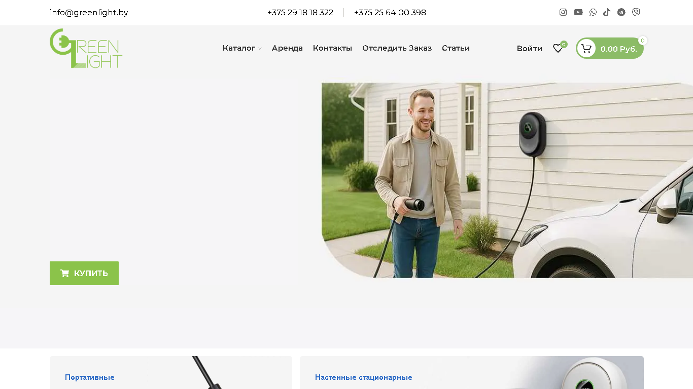Open the Instagram social icon
Viewport: 693px width, 389px height.
point(563,12)
